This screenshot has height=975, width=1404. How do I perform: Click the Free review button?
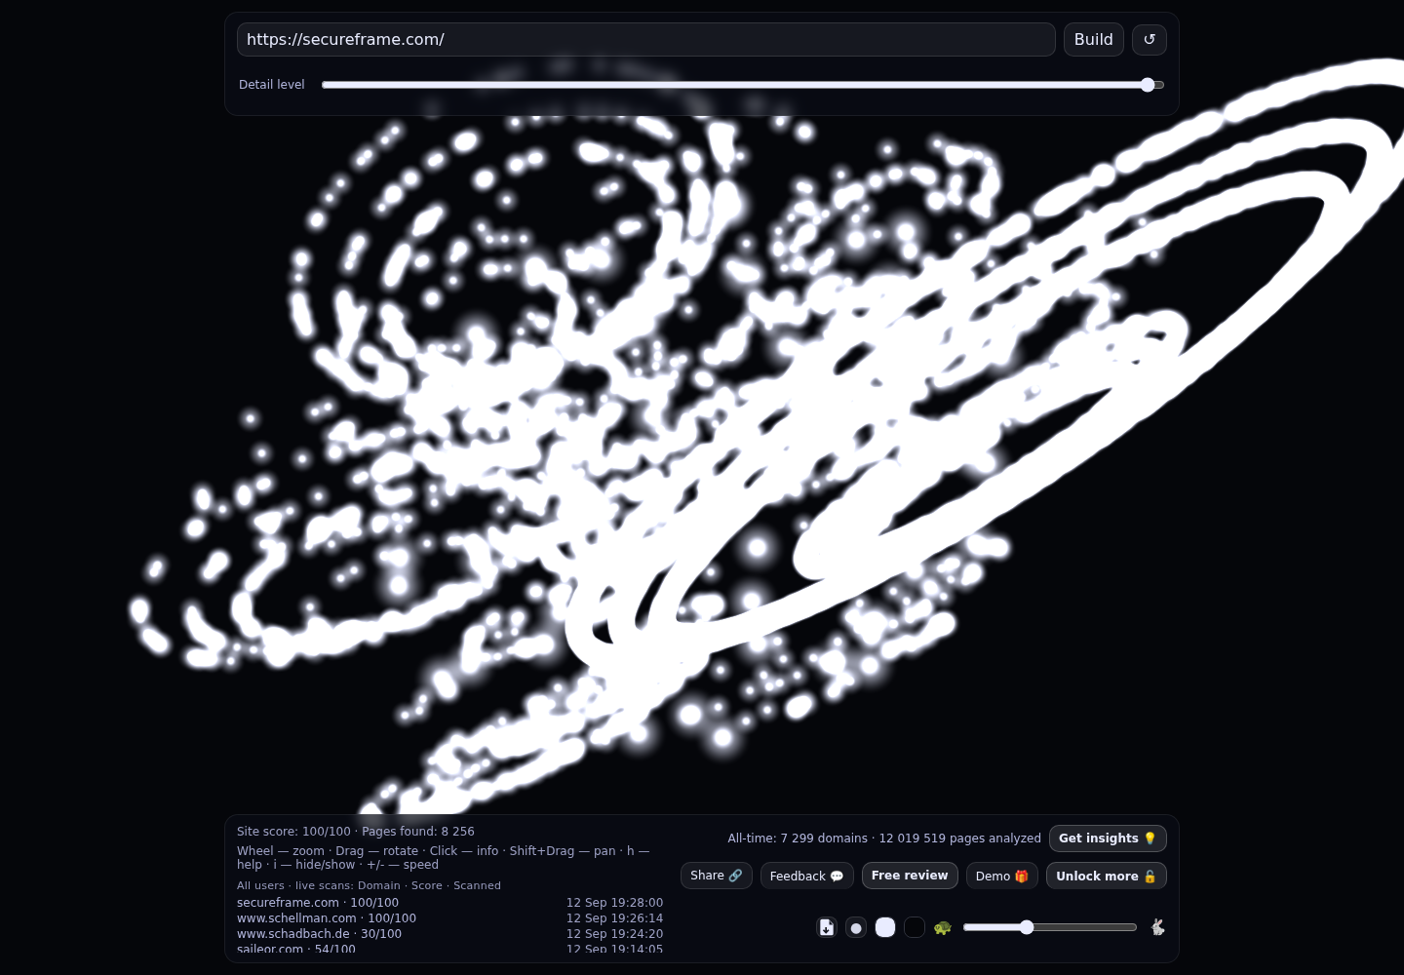pyautogui.click(x=910, y=876)
